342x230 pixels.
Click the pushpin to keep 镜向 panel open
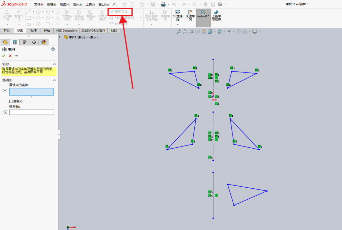tap(16, 56)
